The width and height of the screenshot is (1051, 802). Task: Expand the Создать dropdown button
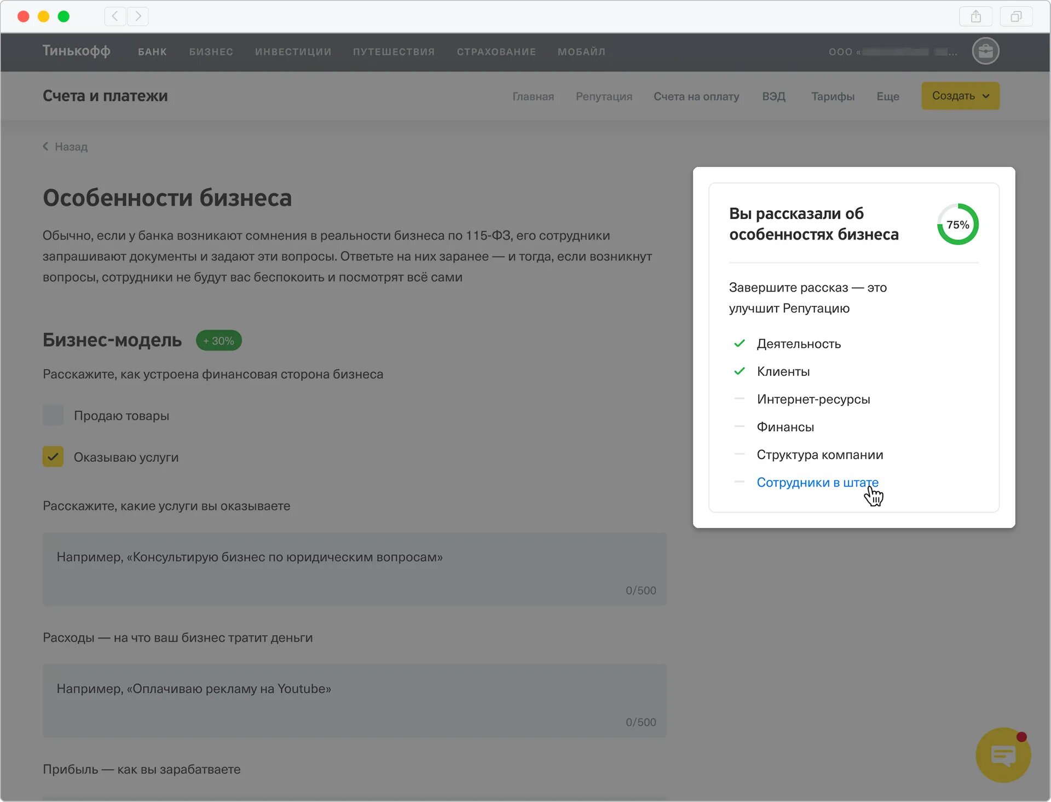[960, 96]
